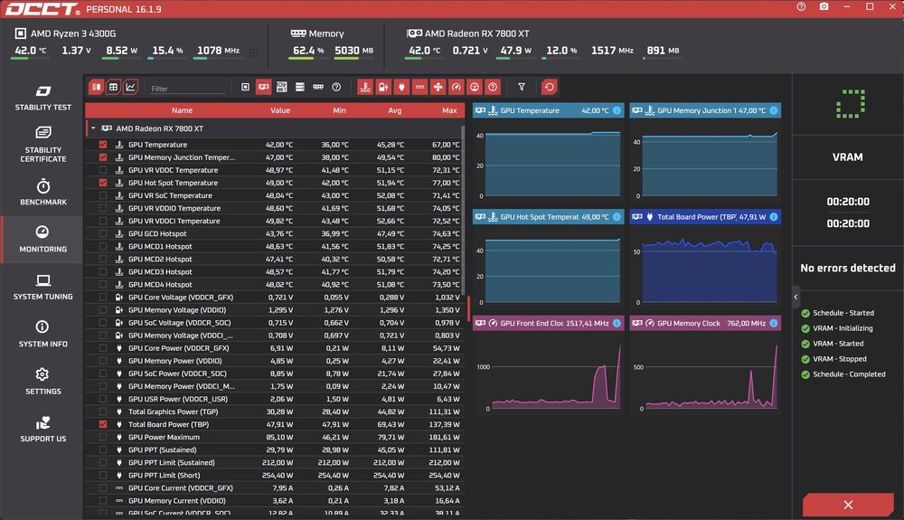This screenshot has height=520, width=904.
Task: Toggle memory module sensors filter icon
Action: click(318, 87)
